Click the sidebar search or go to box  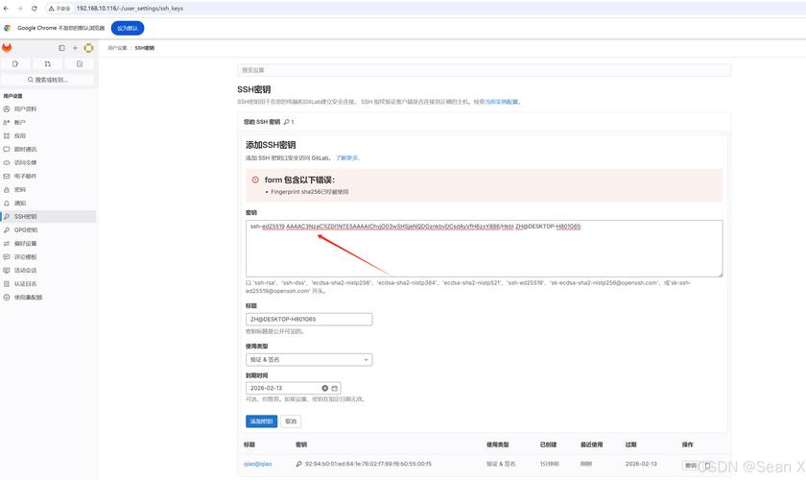point(48,80)
